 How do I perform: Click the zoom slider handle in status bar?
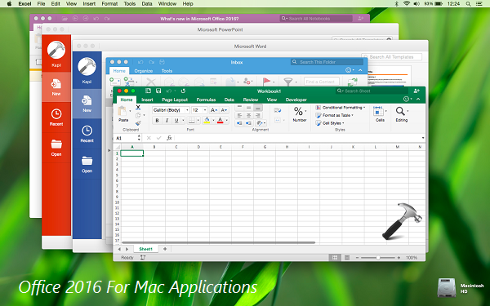tap(378, 258)
